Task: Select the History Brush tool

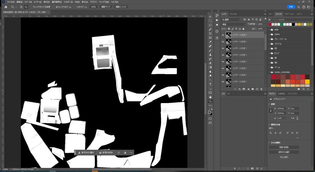Action: 210,59
